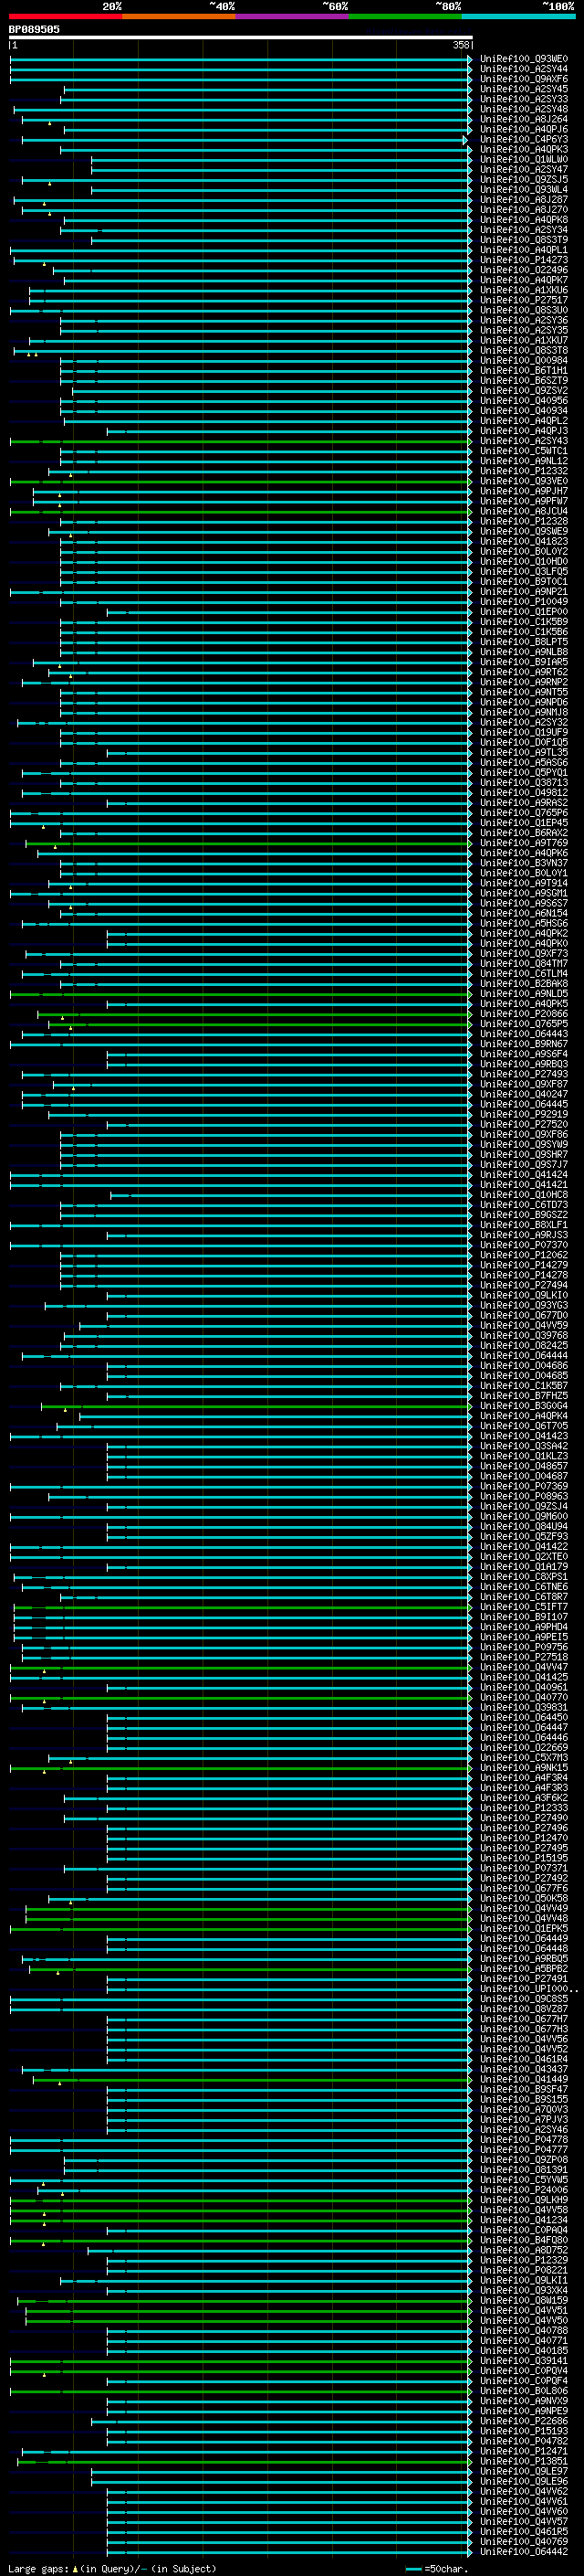Click arrowhead of the UniRef100_C4P6Y3 bar
Image resolution: width=584 pixels, height=2576 pixels.
465,140
